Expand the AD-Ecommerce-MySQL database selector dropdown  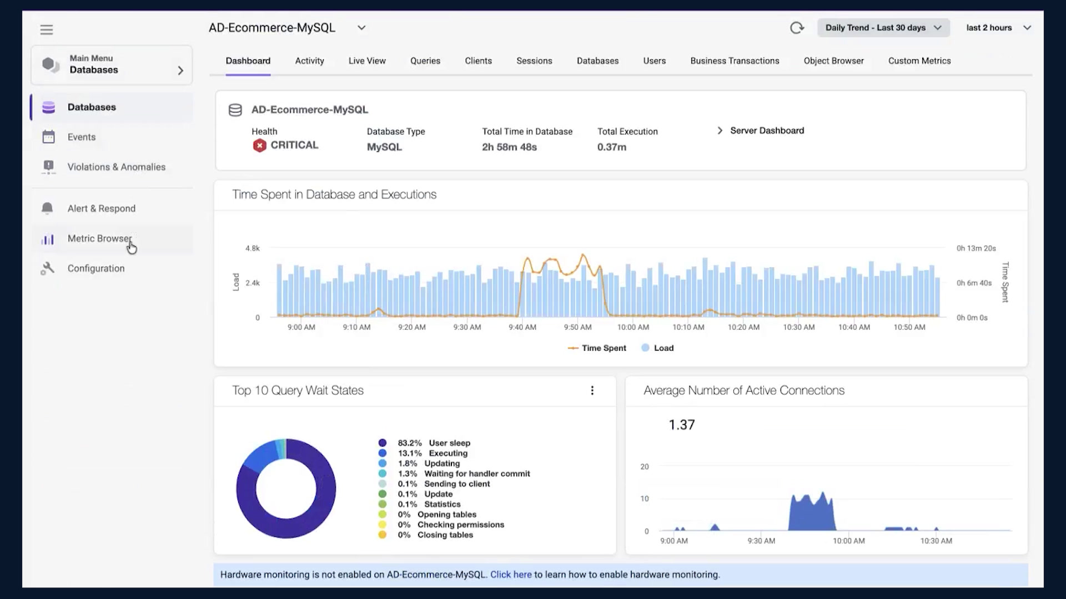point(361,28)
